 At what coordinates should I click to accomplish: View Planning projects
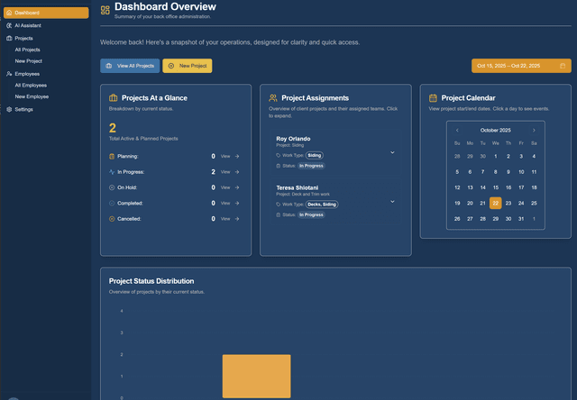[x=225, y=156]
